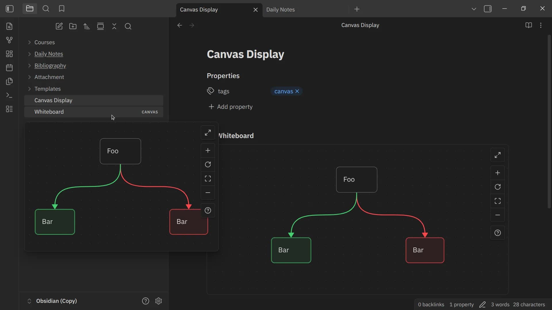Create a new note with pencil icon
This screenshot has width=552, height=310.
(x=59, y=26)
